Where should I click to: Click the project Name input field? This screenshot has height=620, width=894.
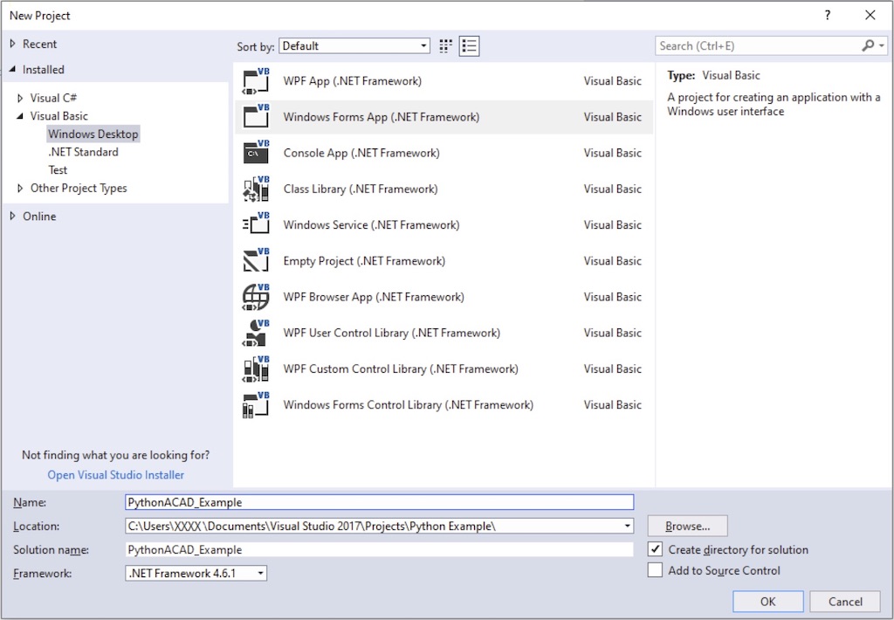(379, 502)
